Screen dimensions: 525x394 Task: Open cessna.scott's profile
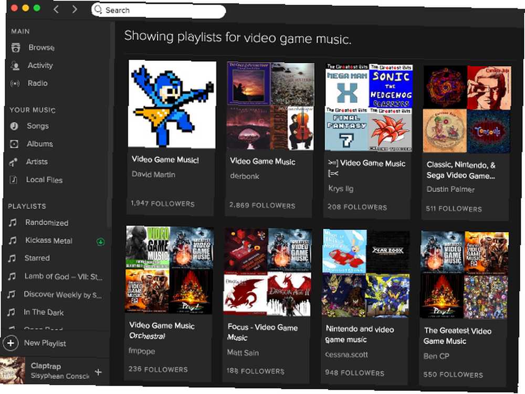pyautogui.click(x=346, y=355)
